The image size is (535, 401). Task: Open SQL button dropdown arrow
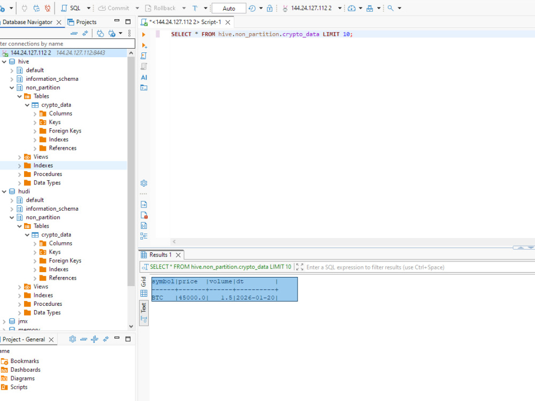click(x=88, y=8)
